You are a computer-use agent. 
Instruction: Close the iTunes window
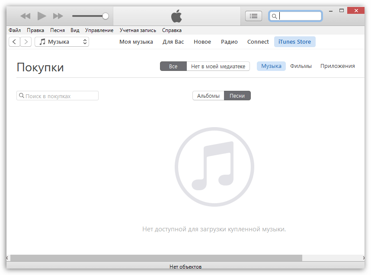coord(356,10)
